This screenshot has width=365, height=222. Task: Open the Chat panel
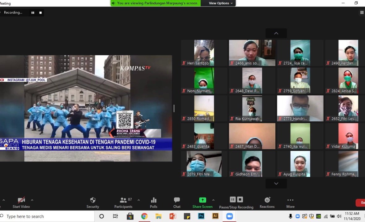click(177, 202)
